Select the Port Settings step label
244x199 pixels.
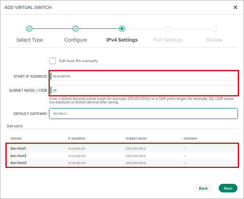(x=168, y=40)
